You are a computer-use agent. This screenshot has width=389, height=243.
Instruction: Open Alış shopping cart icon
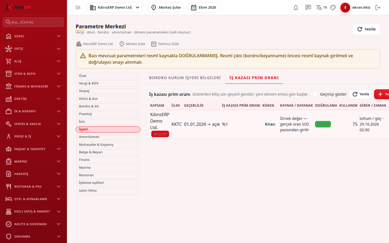click(9, 61)
